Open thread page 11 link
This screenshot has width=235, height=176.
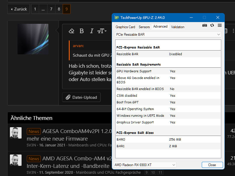160,173
